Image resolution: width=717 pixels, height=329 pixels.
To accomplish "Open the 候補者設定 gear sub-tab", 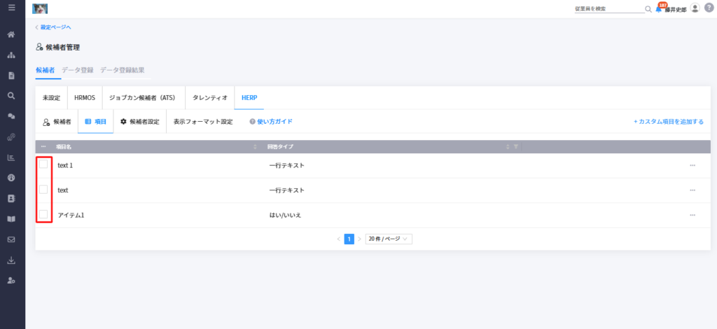I will tap(140, 122).
